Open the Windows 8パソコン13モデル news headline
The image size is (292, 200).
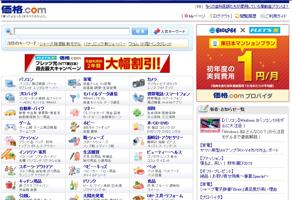coord(253,123)
